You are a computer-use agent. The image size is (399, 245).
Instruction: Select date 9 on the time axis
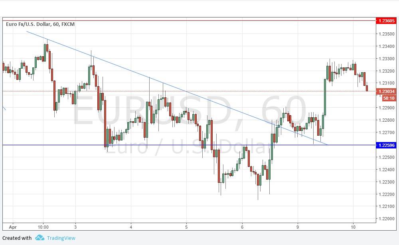[298, 227]
